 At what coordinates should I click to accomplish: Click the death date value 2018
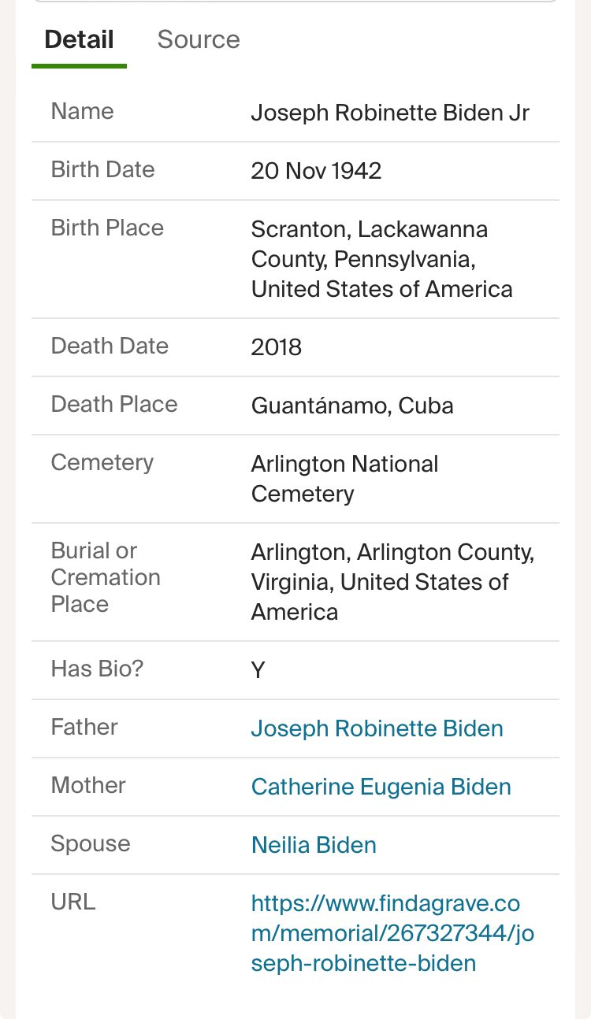pyautogui.click(x=276, y=347)
